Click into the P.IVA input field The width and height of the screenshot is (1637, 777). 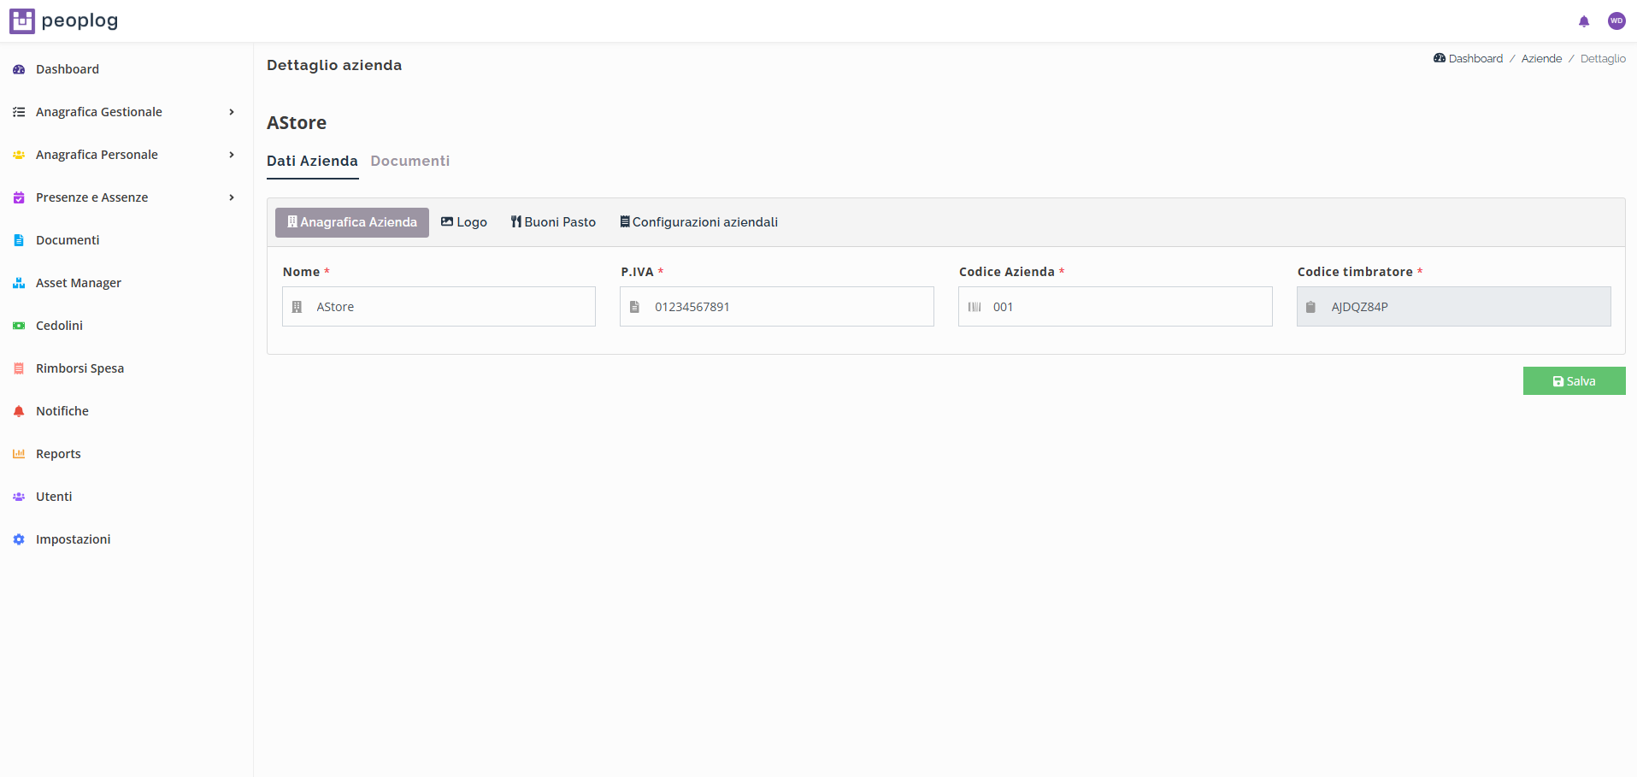coord(786,307)
